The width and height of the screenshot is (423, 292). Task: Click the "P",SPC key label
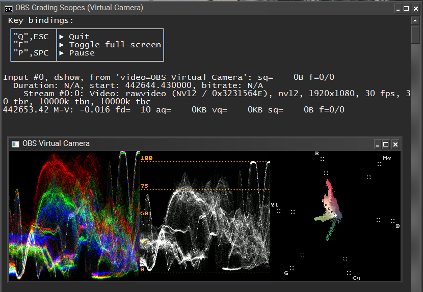(31, 53)
